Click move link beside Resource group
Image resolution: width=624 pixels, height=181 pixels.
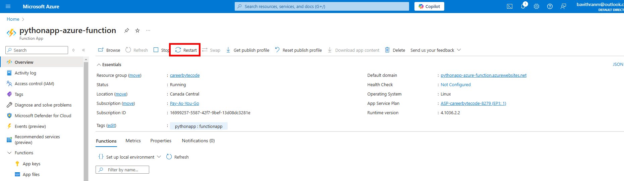[135, 75]
